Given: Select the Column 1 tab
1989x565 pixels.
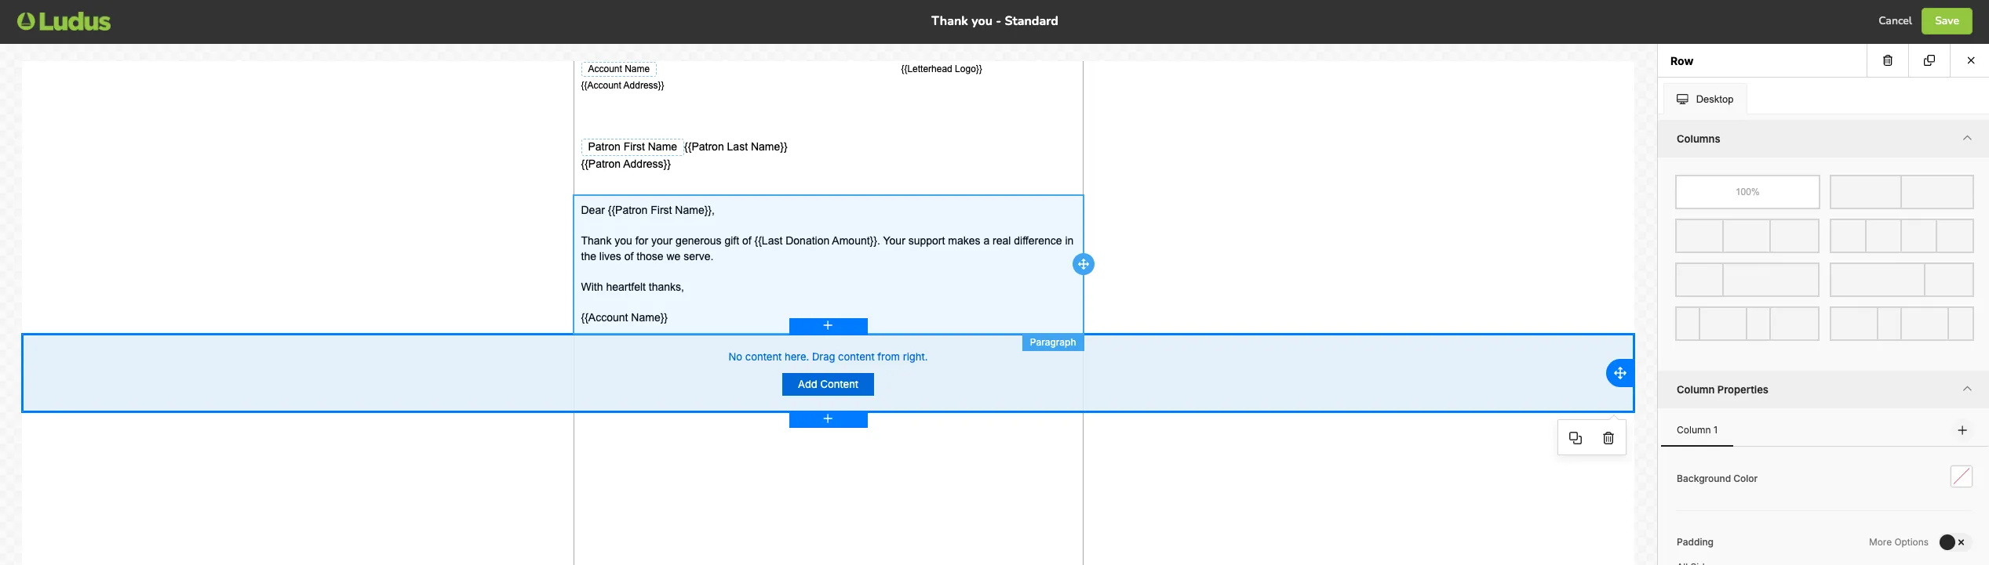Looking at the screenshot, I should (1696, 430).
